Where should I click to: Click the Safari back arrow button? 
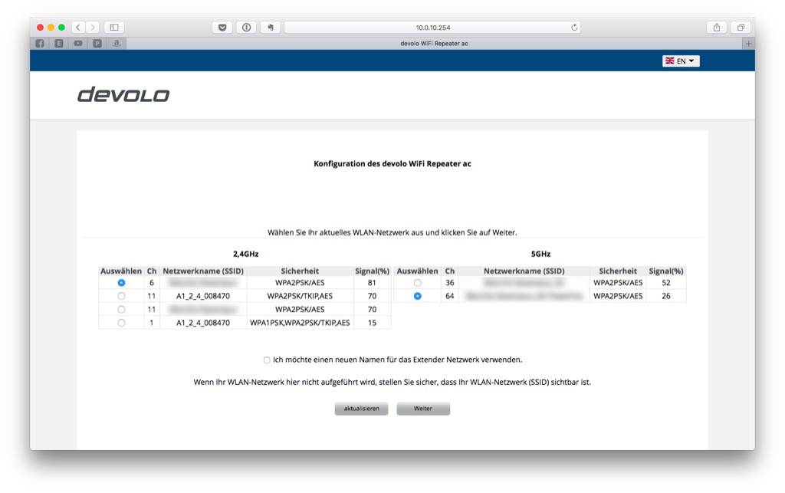pos(78,28)
